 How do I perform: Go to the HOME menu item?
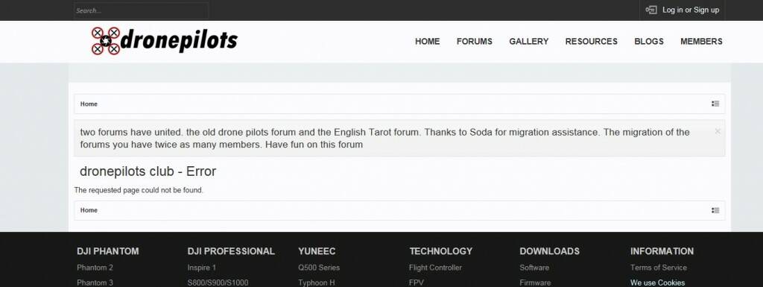tap(427, 41)
